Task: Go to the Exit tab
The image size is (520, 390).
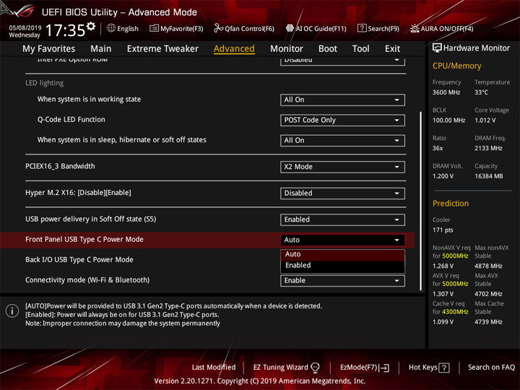Action: 392,49
